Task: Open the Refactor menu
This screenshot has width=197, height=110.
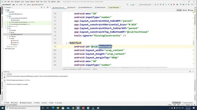Action: point(33,2)
